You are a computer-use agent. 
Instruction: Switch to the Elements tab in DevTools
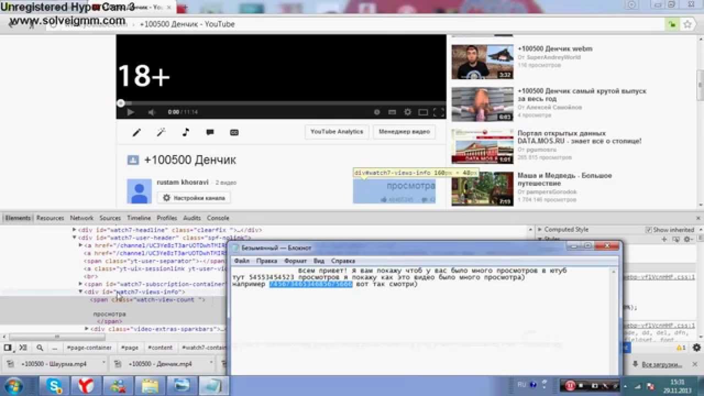(18, 218)
